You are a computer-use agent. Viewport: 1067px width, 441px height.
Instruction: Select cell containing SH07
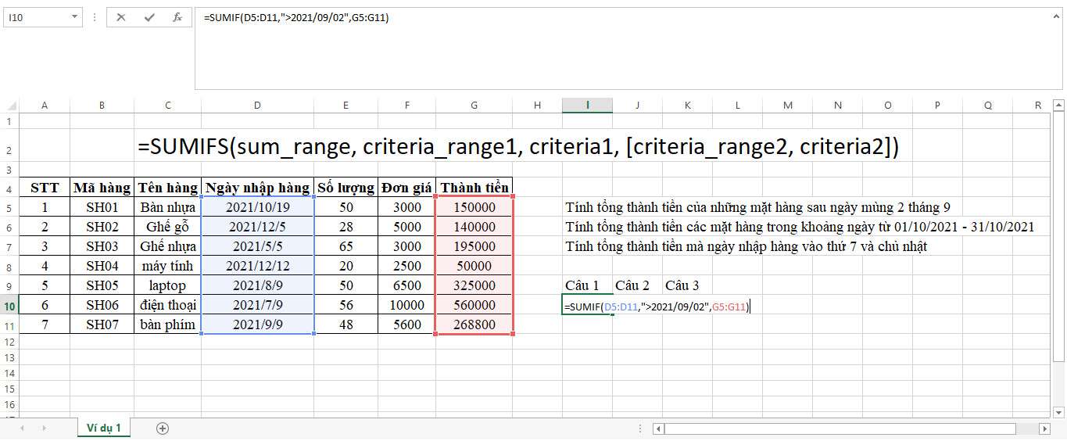coord(102,324)
